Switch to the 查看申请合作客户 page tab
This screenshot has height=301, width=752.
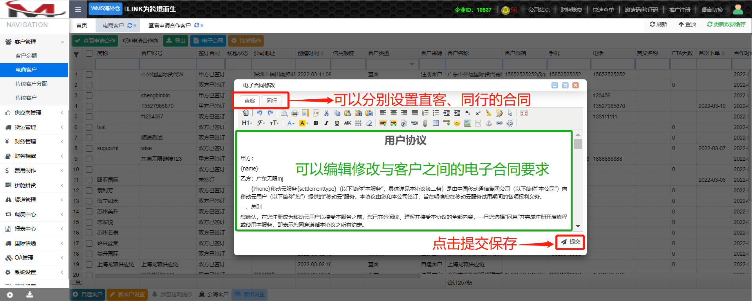[169, 25]
